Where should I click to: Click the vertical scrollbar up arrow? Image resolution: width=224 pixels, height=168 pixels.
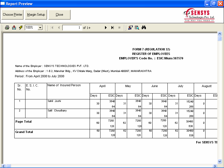pos(220,34)
